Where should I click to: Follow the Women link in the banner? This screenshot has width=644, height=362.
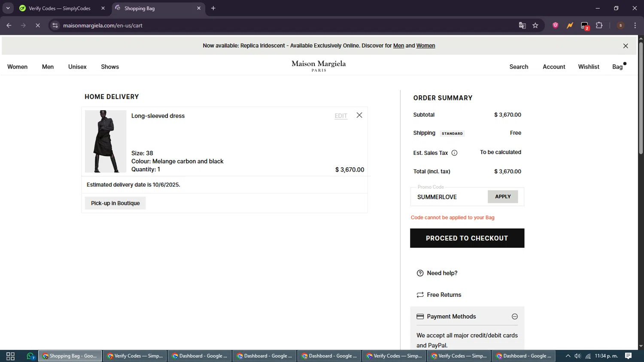pos(425,46)
